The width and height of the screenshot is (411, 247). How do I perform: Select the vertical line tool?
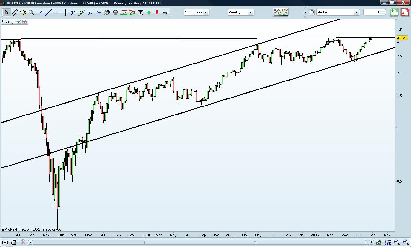pos(65,13)
